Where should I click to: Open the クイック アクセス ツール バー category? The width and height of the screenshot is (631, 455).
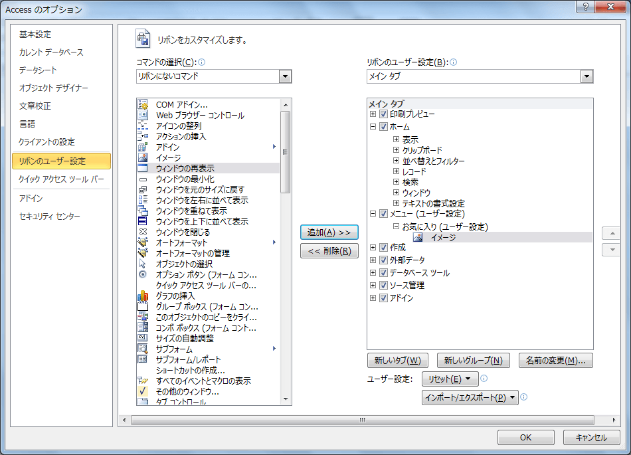[x=61, y=179]
